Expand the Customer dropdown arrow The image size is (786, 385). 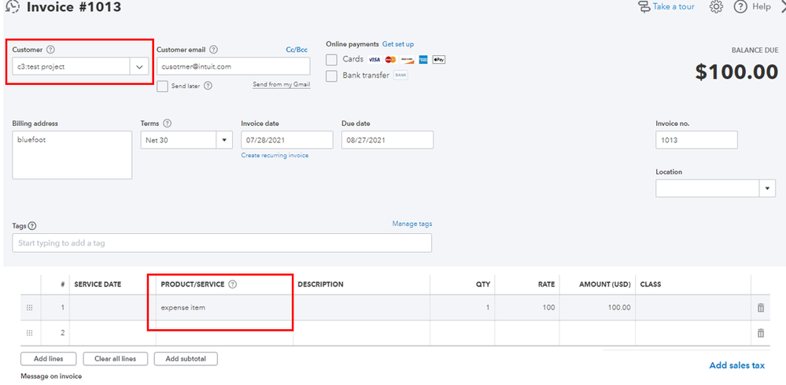coord(139,67)
